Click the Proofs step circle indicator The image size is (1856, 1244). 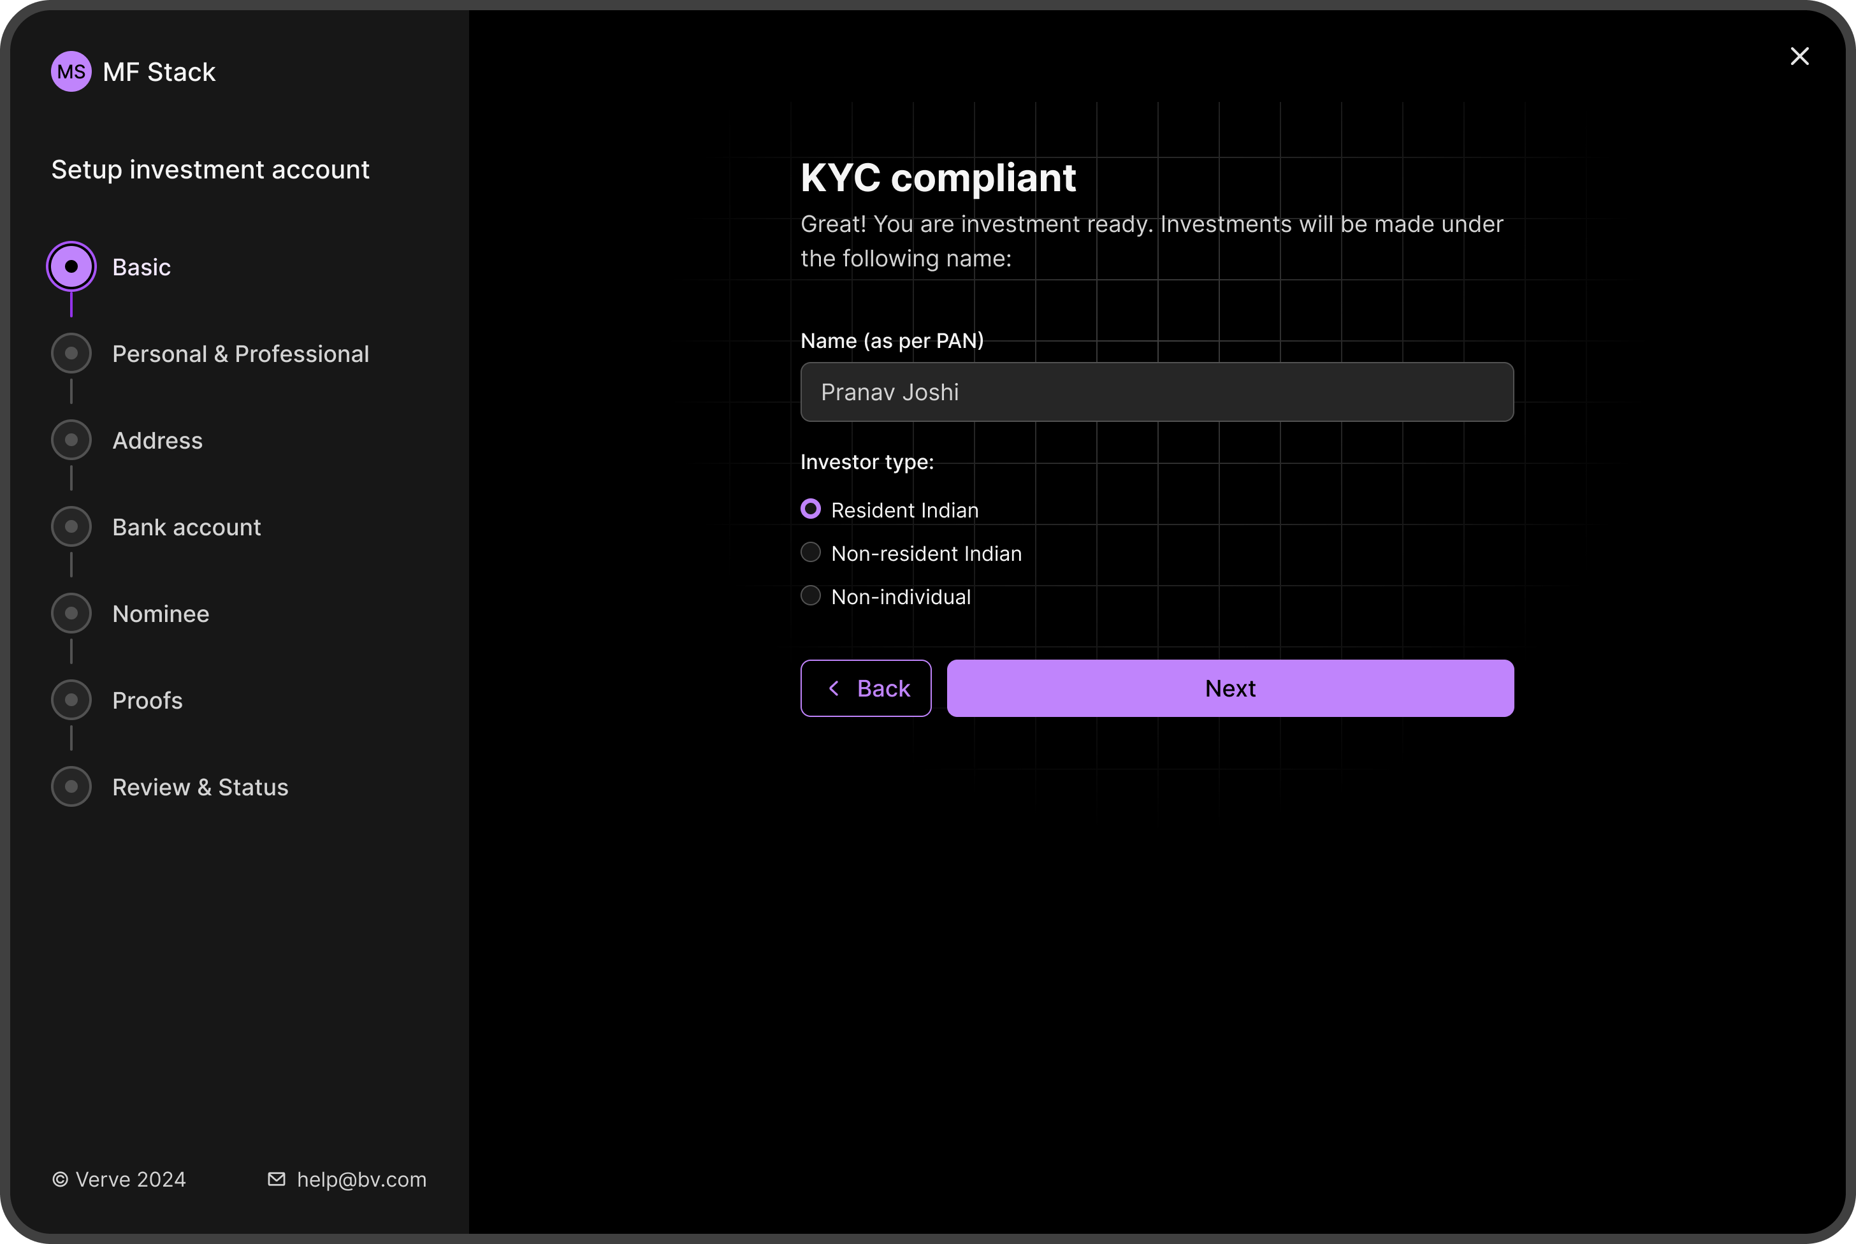click(x=71, y=700)
